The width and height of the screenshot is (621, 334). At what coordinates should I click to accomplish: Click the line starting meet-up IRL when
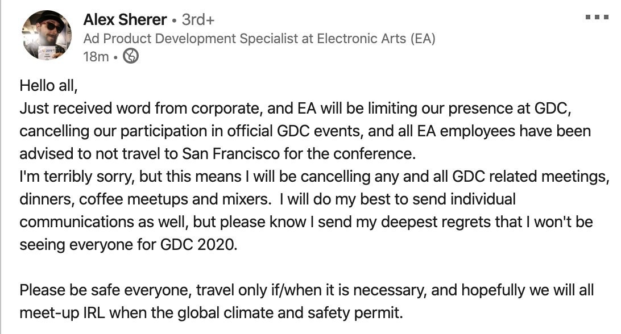(211, 313)
